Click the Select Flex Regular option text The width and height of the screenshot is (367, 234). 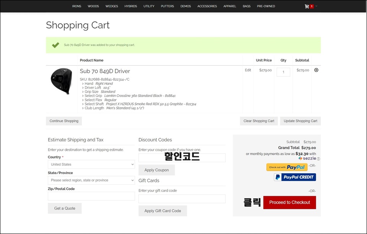pos(101,100)
